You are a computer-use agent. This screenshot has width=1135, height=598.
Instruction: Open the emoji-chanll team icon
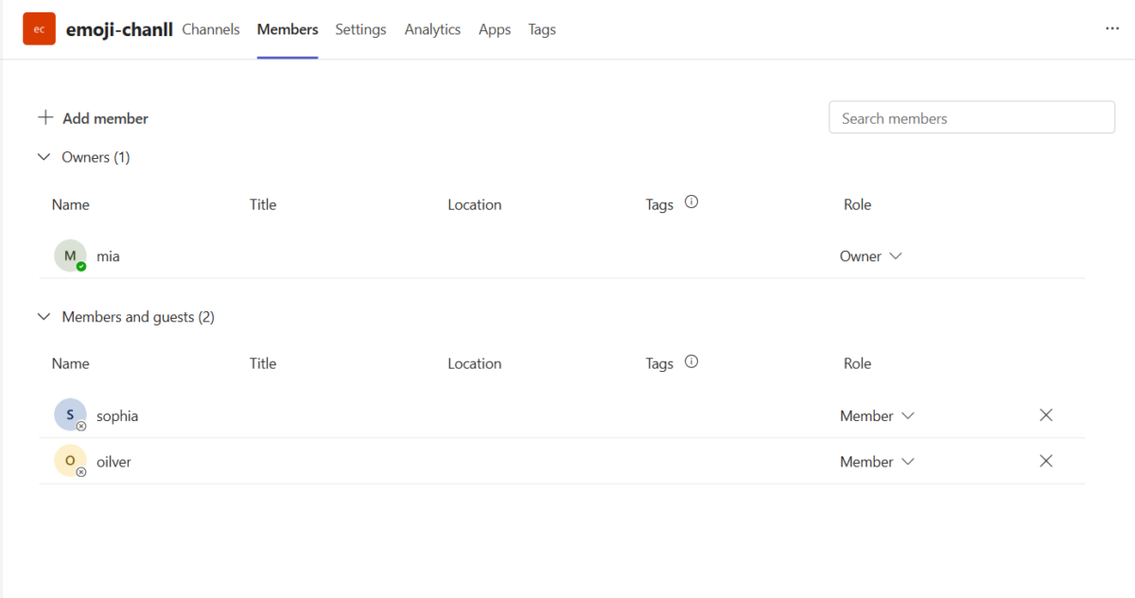[x=38, y=28]
